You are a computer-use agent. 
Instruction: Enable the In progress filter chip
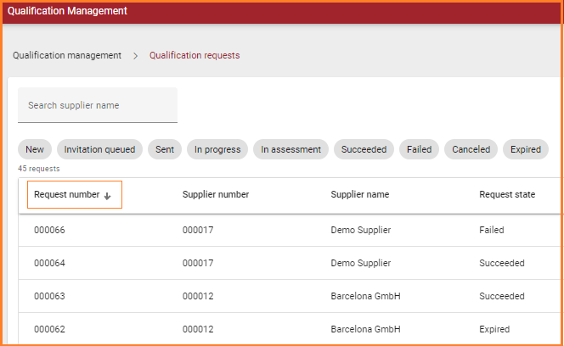coord(217,149)
